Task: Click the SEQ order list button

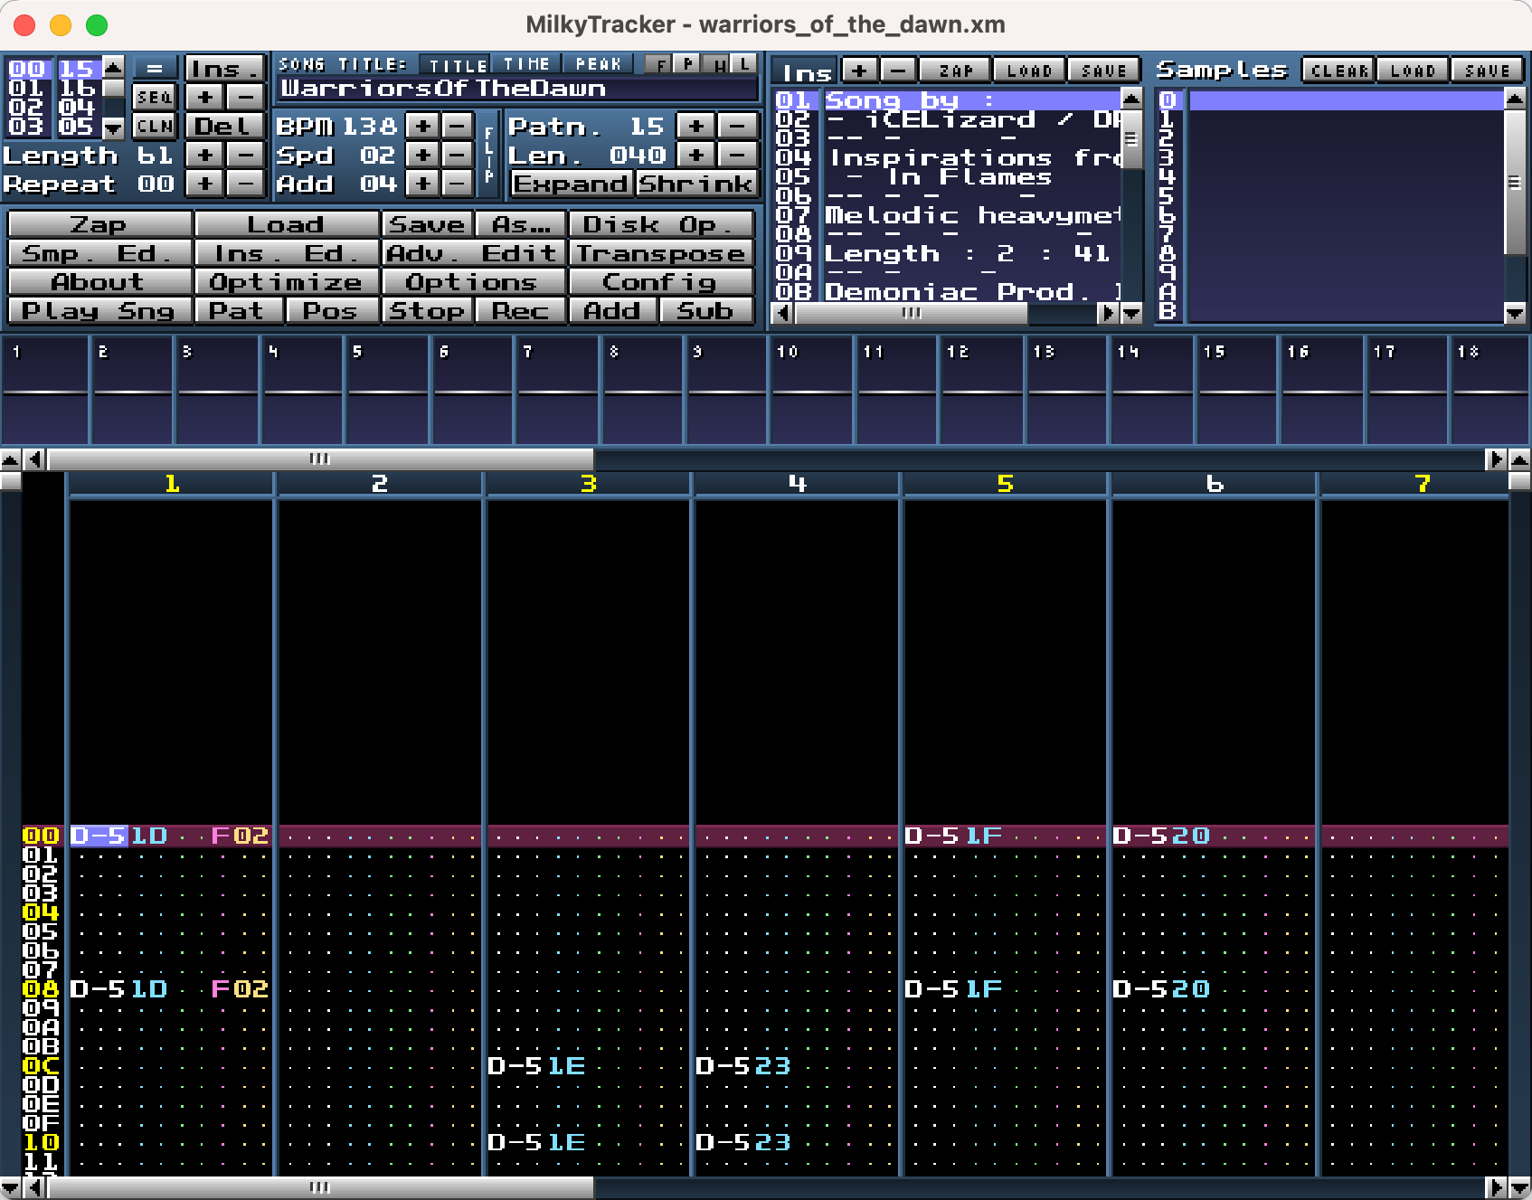Action: tap(155, 97)
